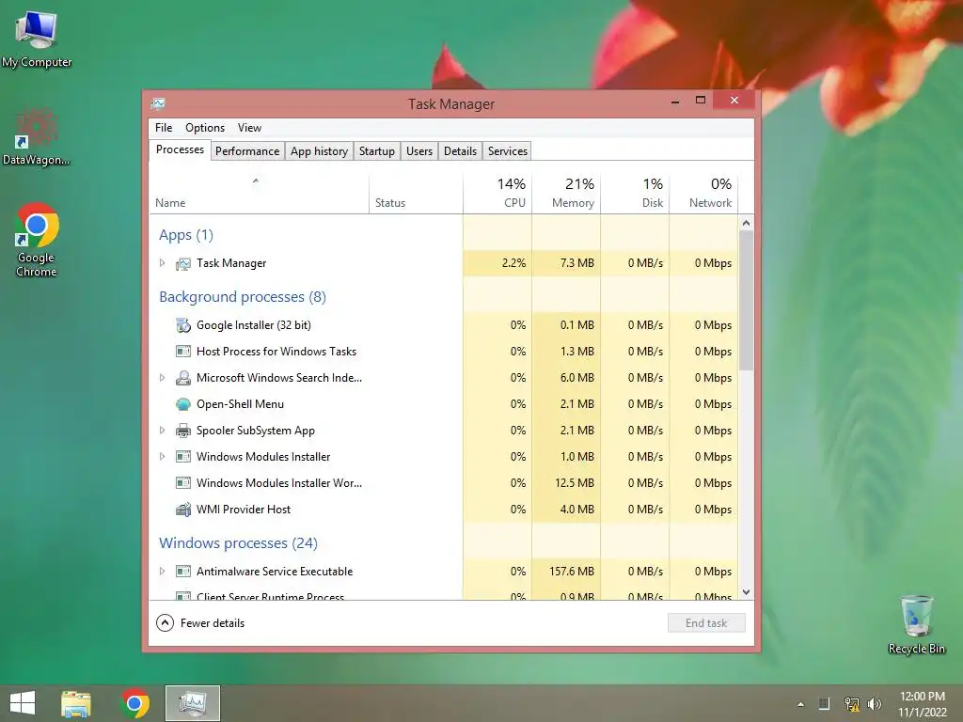
Task: Expand Spooler SubSystem App row
Action: (x=162, y=431)
